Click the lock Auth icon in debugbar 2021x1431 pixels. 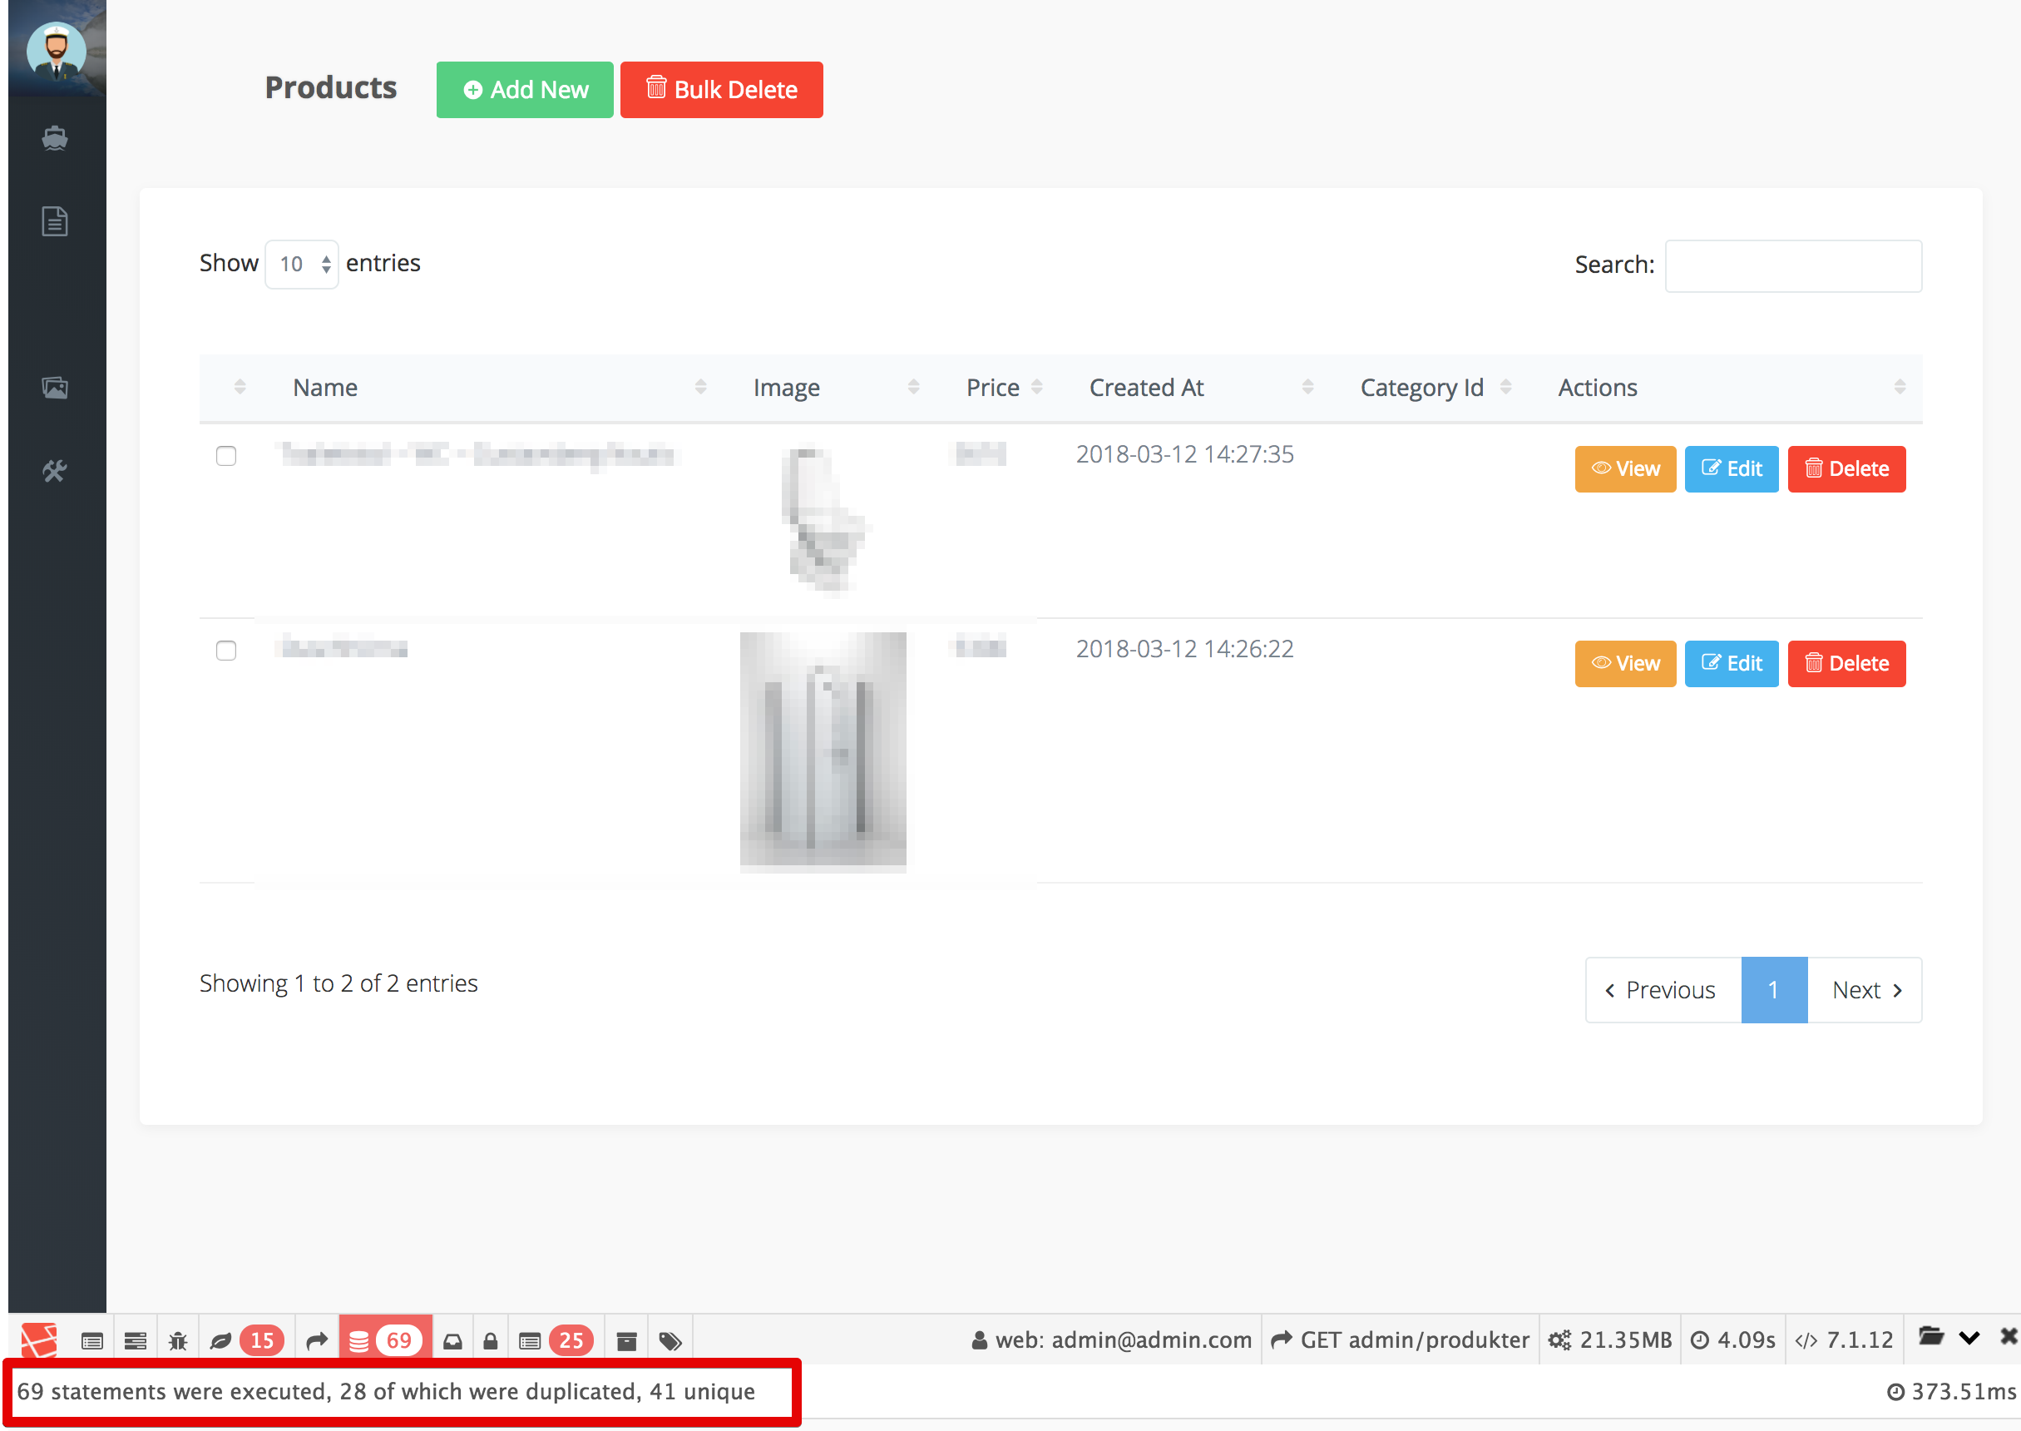pyautogui.click(x=491, y=1340)
